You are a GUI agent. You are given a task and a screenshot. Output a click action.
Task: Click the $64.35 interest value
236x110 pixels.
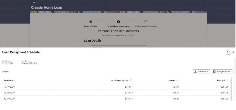pyautogui.click(x=176, y=99)
